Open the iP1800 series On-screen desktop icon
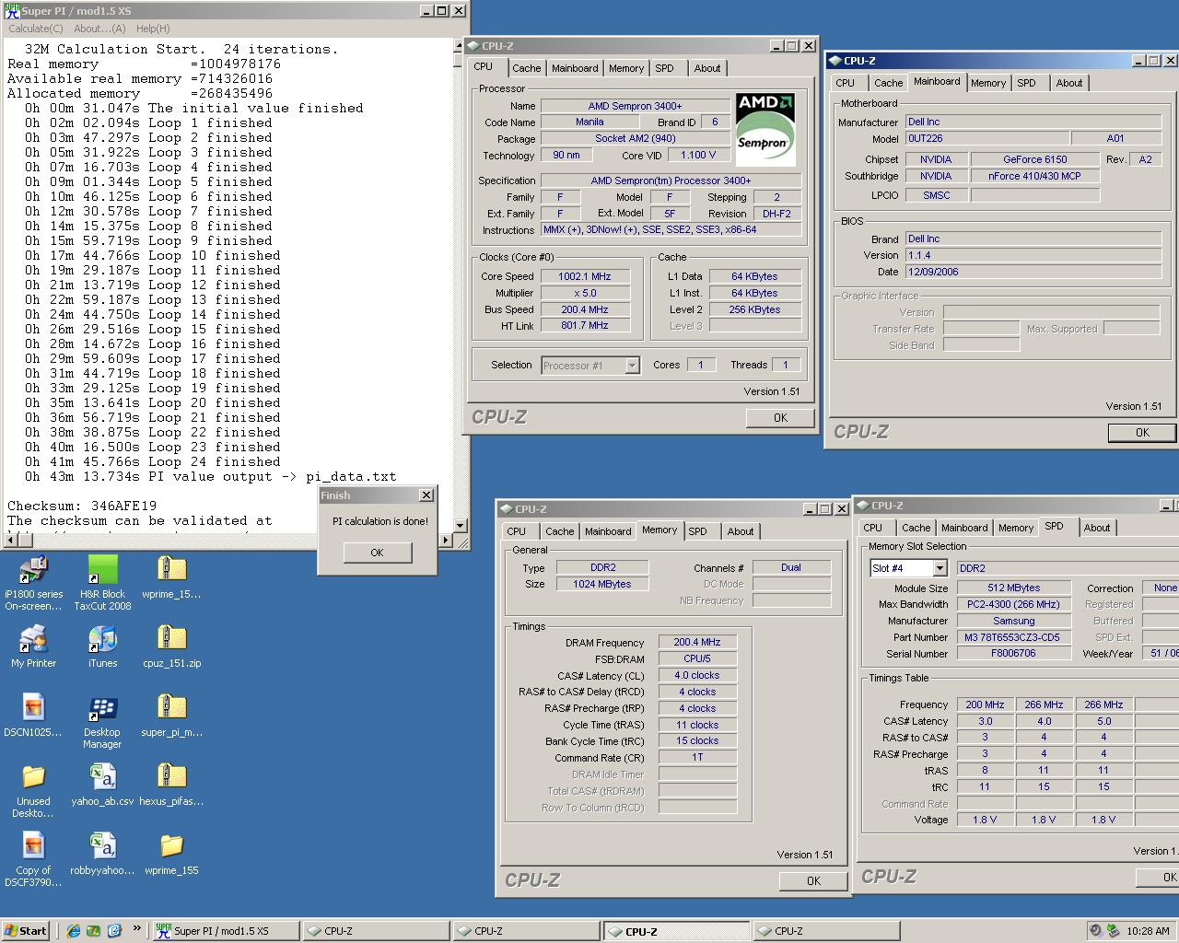The height and width of the screenshot is (943, 1179). click(33, 570)
